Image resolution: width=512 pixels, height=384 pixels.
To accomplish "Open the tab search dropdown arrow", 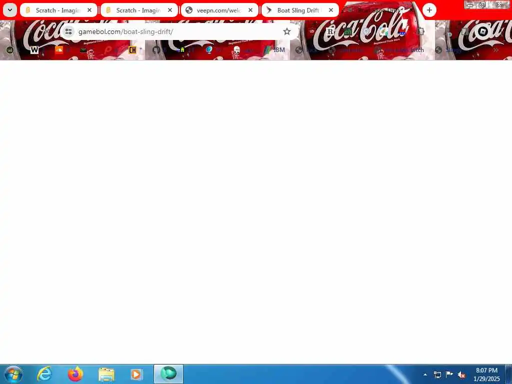I will point(10,10).
